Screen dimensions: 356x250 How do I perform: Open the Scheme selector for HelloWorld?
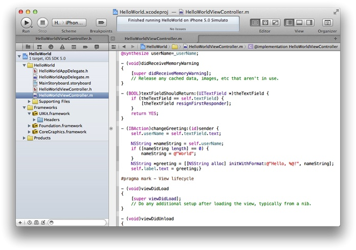(58, 22)
